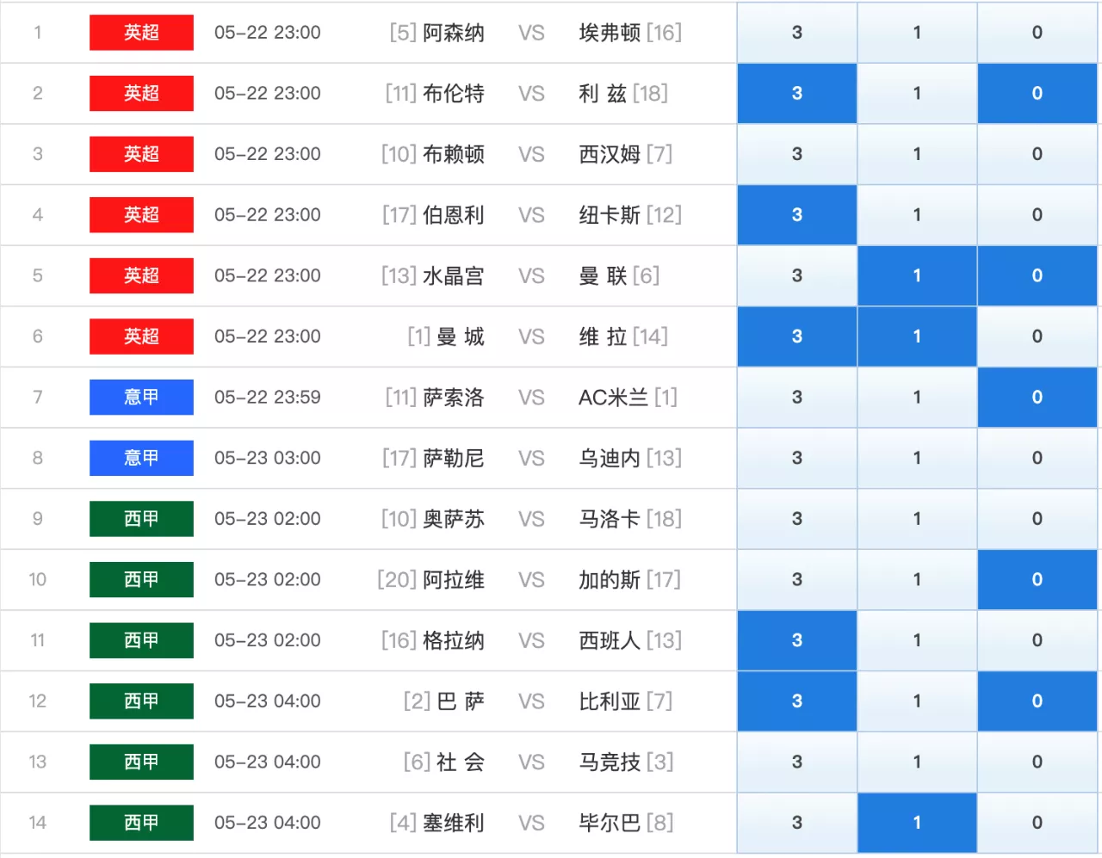Image resolution: width=1102 pixels, height=858 pixels.
Task: Open team 埃弗顿
Action: [x=610, y=33]
